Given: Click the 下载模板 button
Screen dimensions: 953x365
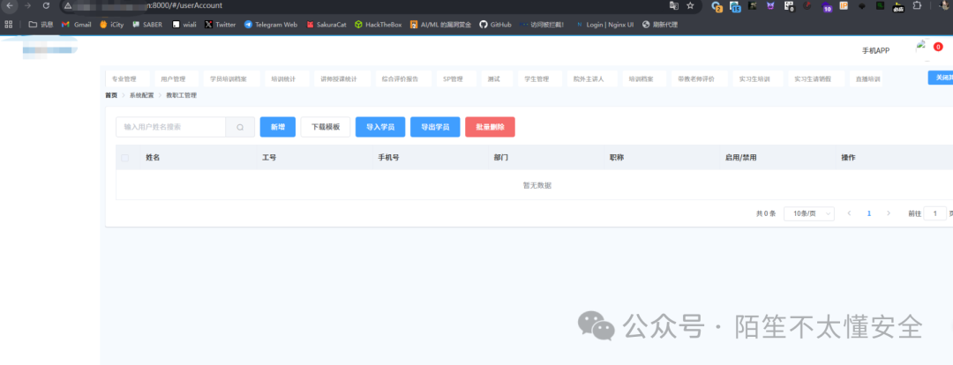Looking at the screenshot, I should click(326, 127).
